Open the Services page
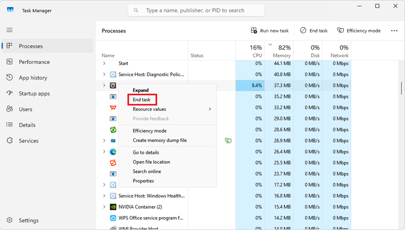Screen dimensions: 405x231 point(48,141)
